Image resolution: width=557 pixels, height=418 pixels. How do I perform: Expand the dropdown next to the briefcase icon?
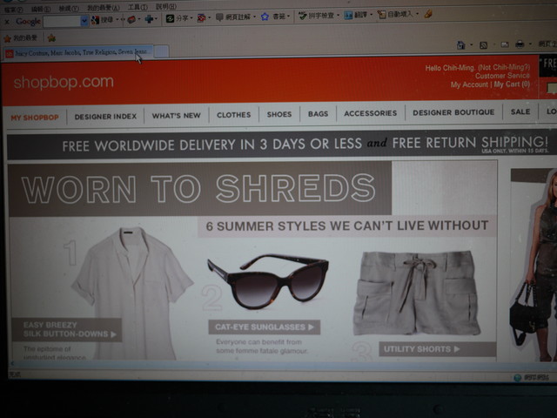click(x=139, y=19)
